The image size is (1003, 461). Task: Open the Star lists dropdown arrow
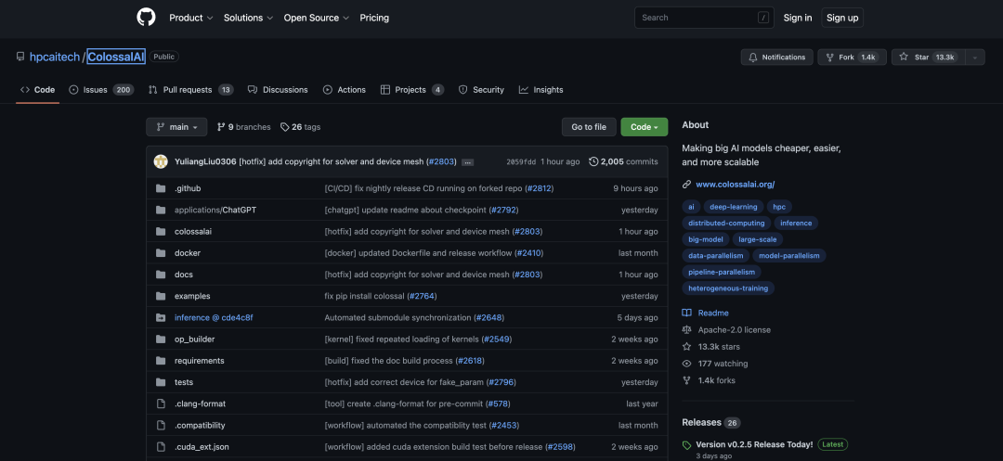[x=975, y=57]
